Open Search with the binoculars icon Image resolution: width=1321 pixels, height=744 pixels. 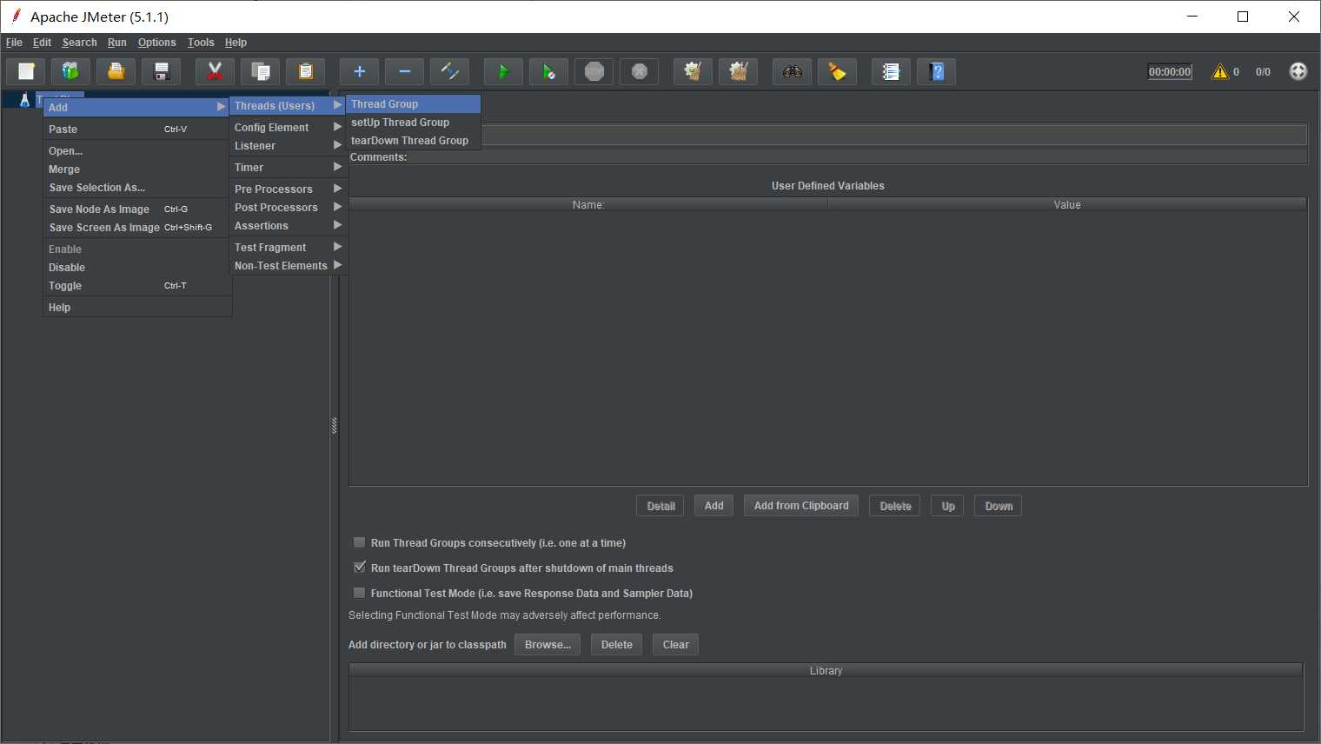[x=792, y=71]
